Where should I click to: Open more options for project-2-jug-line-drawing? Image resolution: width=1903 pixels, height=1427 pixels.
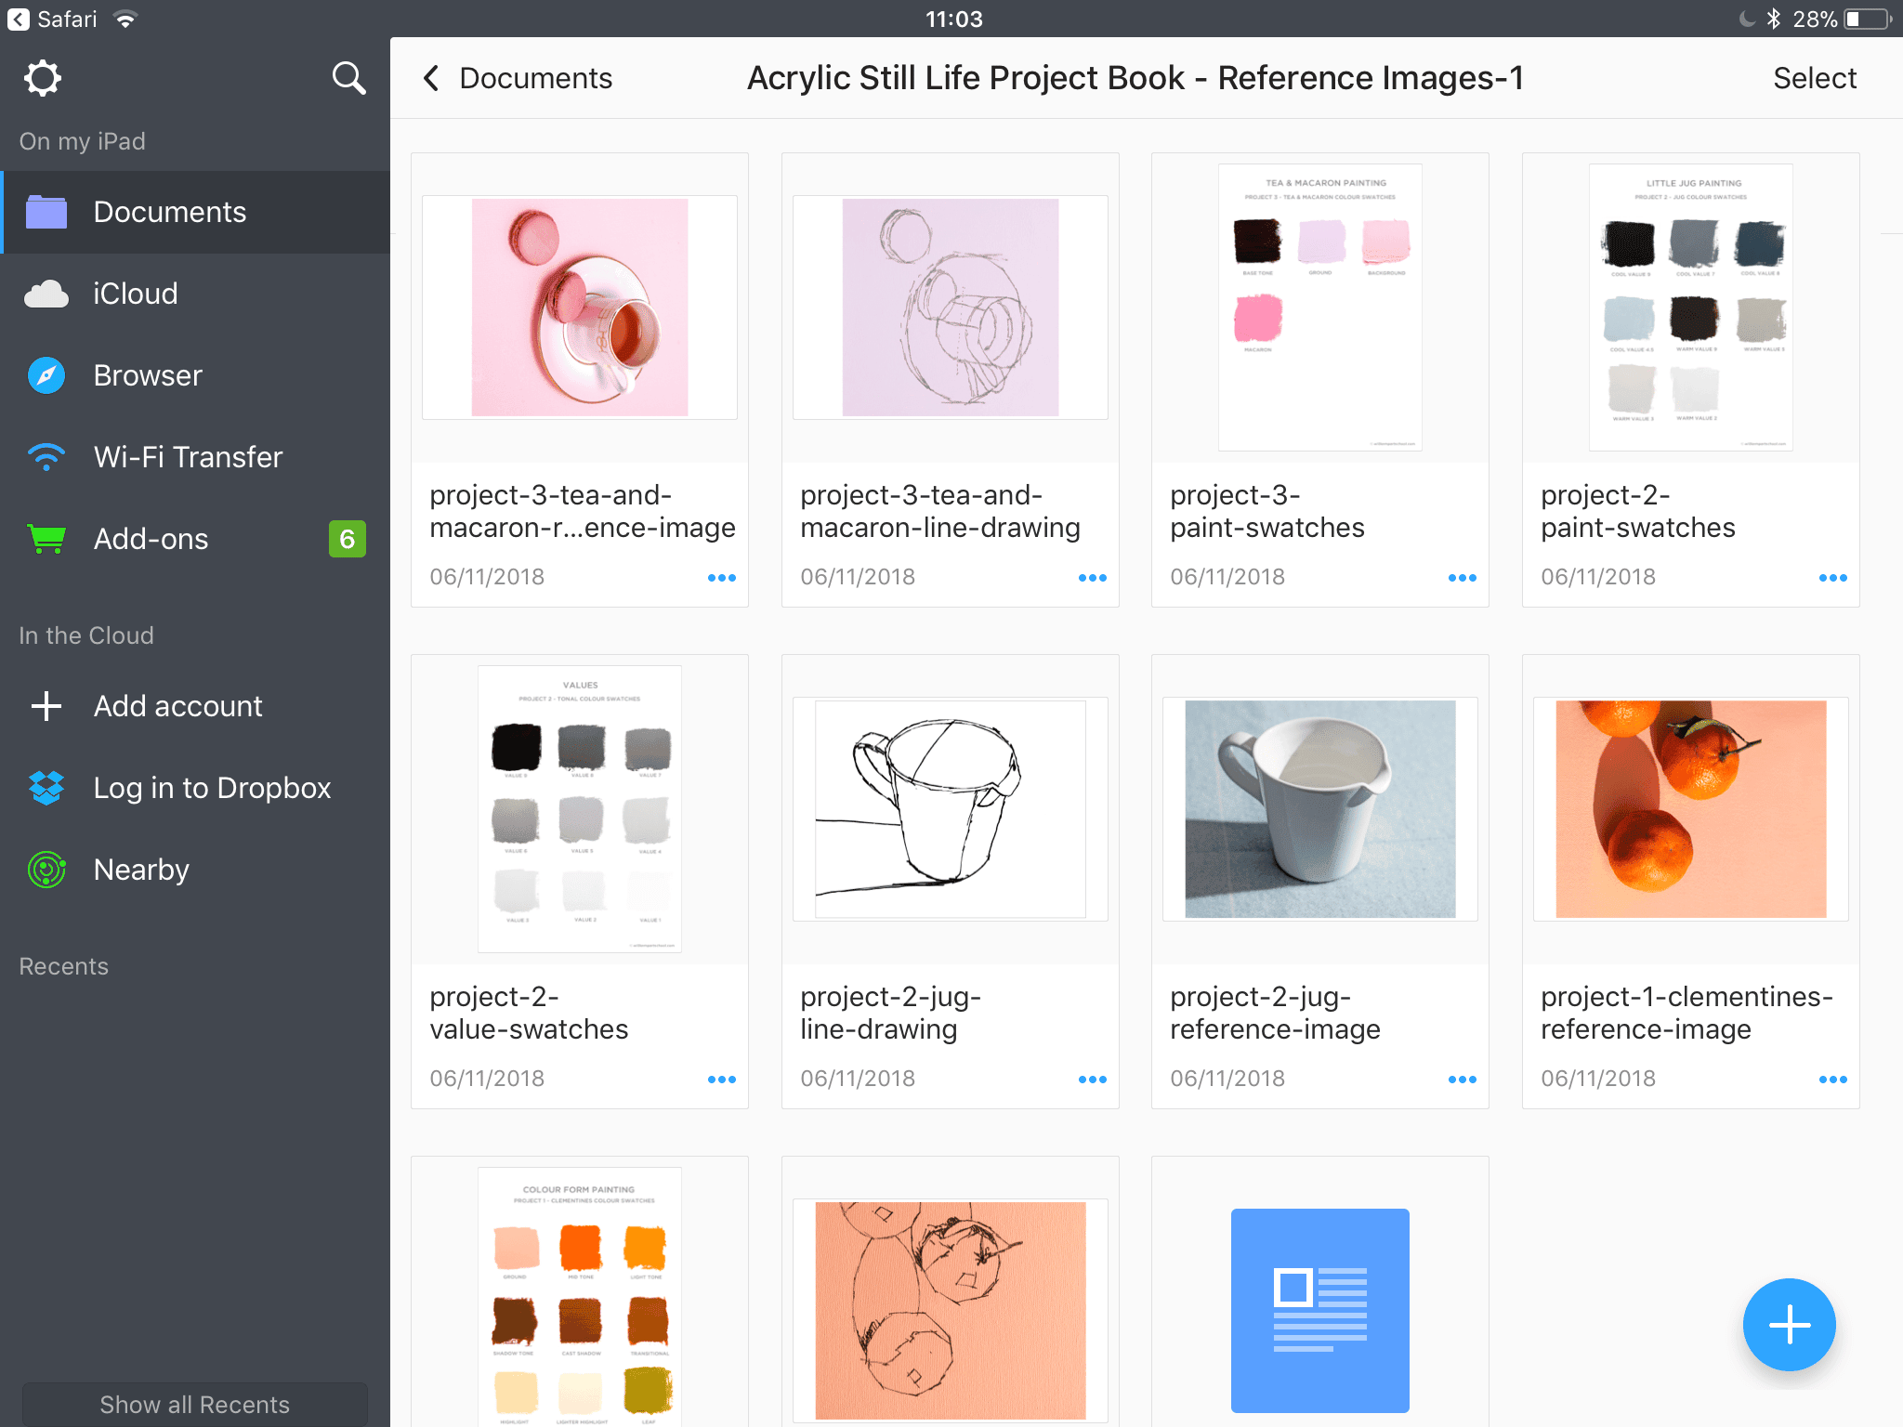tap(1093, 1080)
